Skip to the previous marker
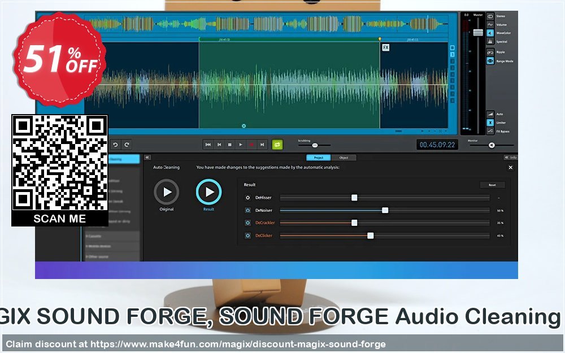 click(x=219, y=145)
